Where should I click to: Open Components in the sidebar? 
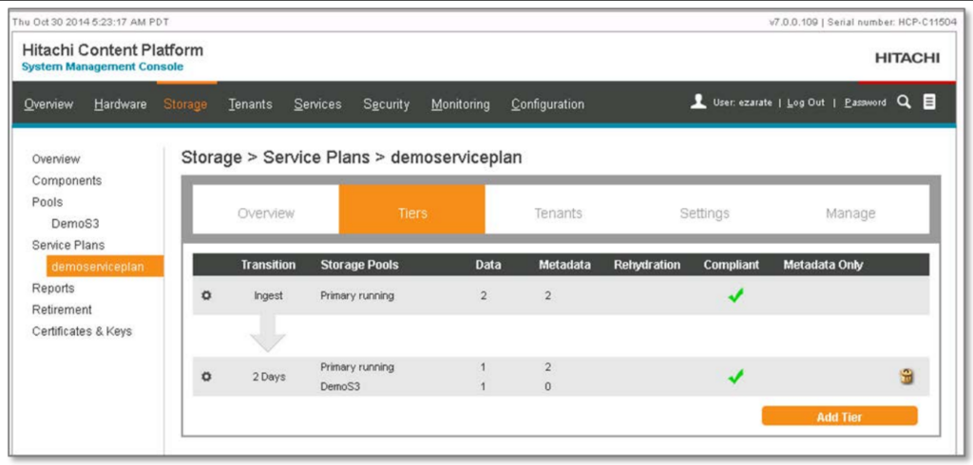67,180
